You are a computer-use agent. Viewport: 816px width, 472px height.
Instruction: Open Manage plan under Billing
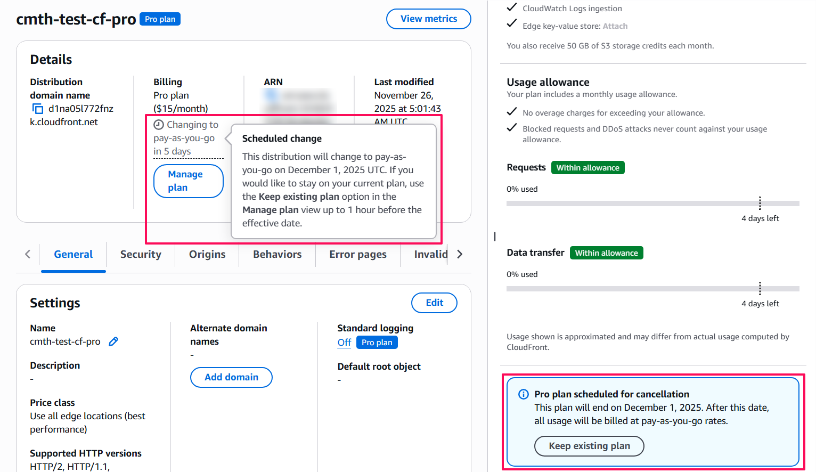point(188,181)
